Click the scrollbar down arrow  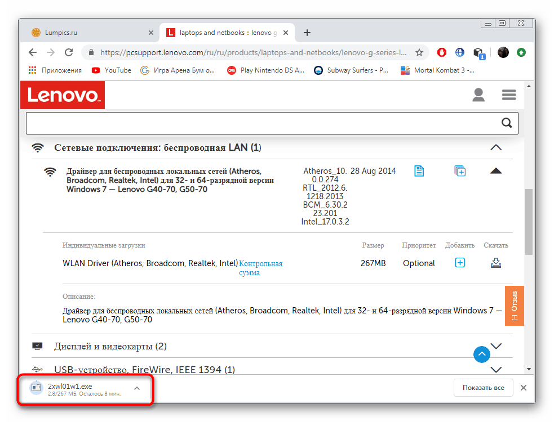coord(529,369)
